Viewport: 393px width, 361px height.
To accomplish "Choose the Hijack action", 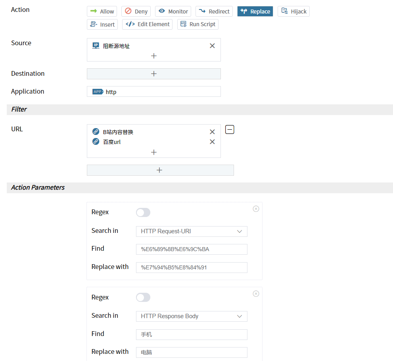I will point(293,12).
